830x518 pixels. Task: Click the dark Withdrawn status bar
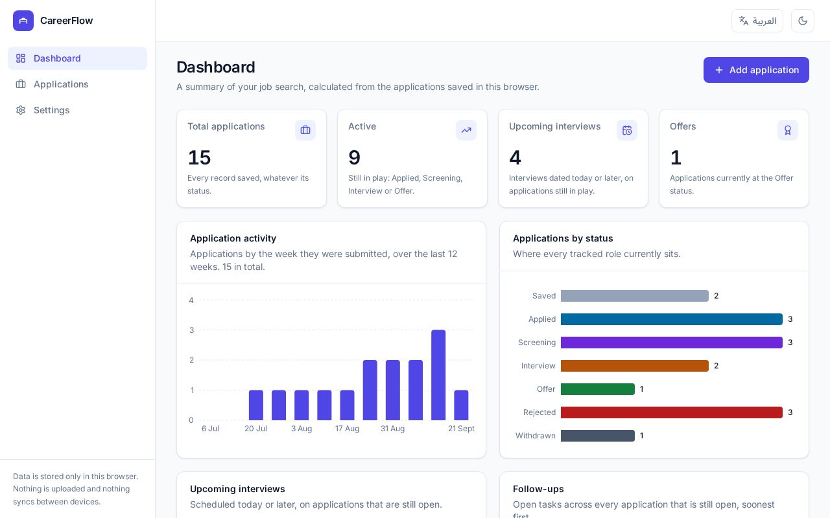(598, 436)
